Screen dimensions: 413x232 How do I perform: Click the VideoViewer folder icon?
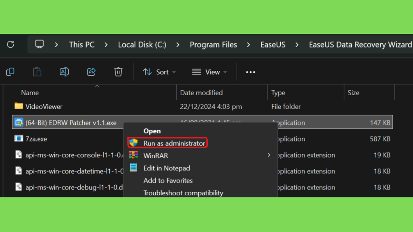point(19,106)
